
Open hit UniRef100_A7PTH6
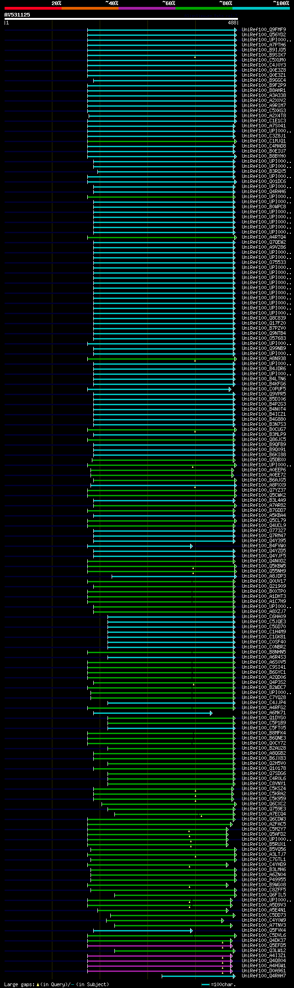click(x=264, y=45)
